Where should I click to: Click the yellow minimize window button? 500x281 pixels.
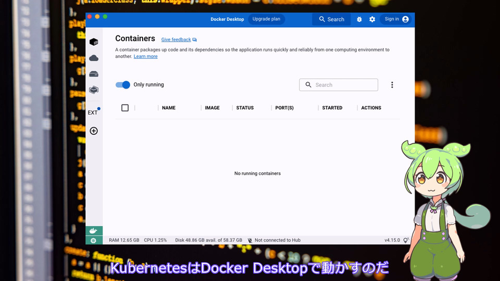click(97, 17)
